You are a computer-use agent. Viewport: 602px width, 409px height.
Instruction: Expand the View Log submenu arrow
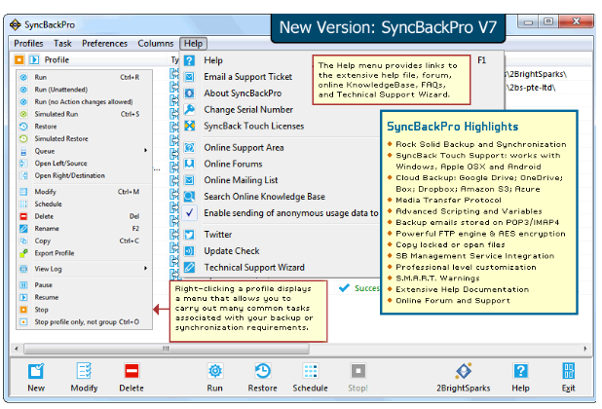[145, 268]
